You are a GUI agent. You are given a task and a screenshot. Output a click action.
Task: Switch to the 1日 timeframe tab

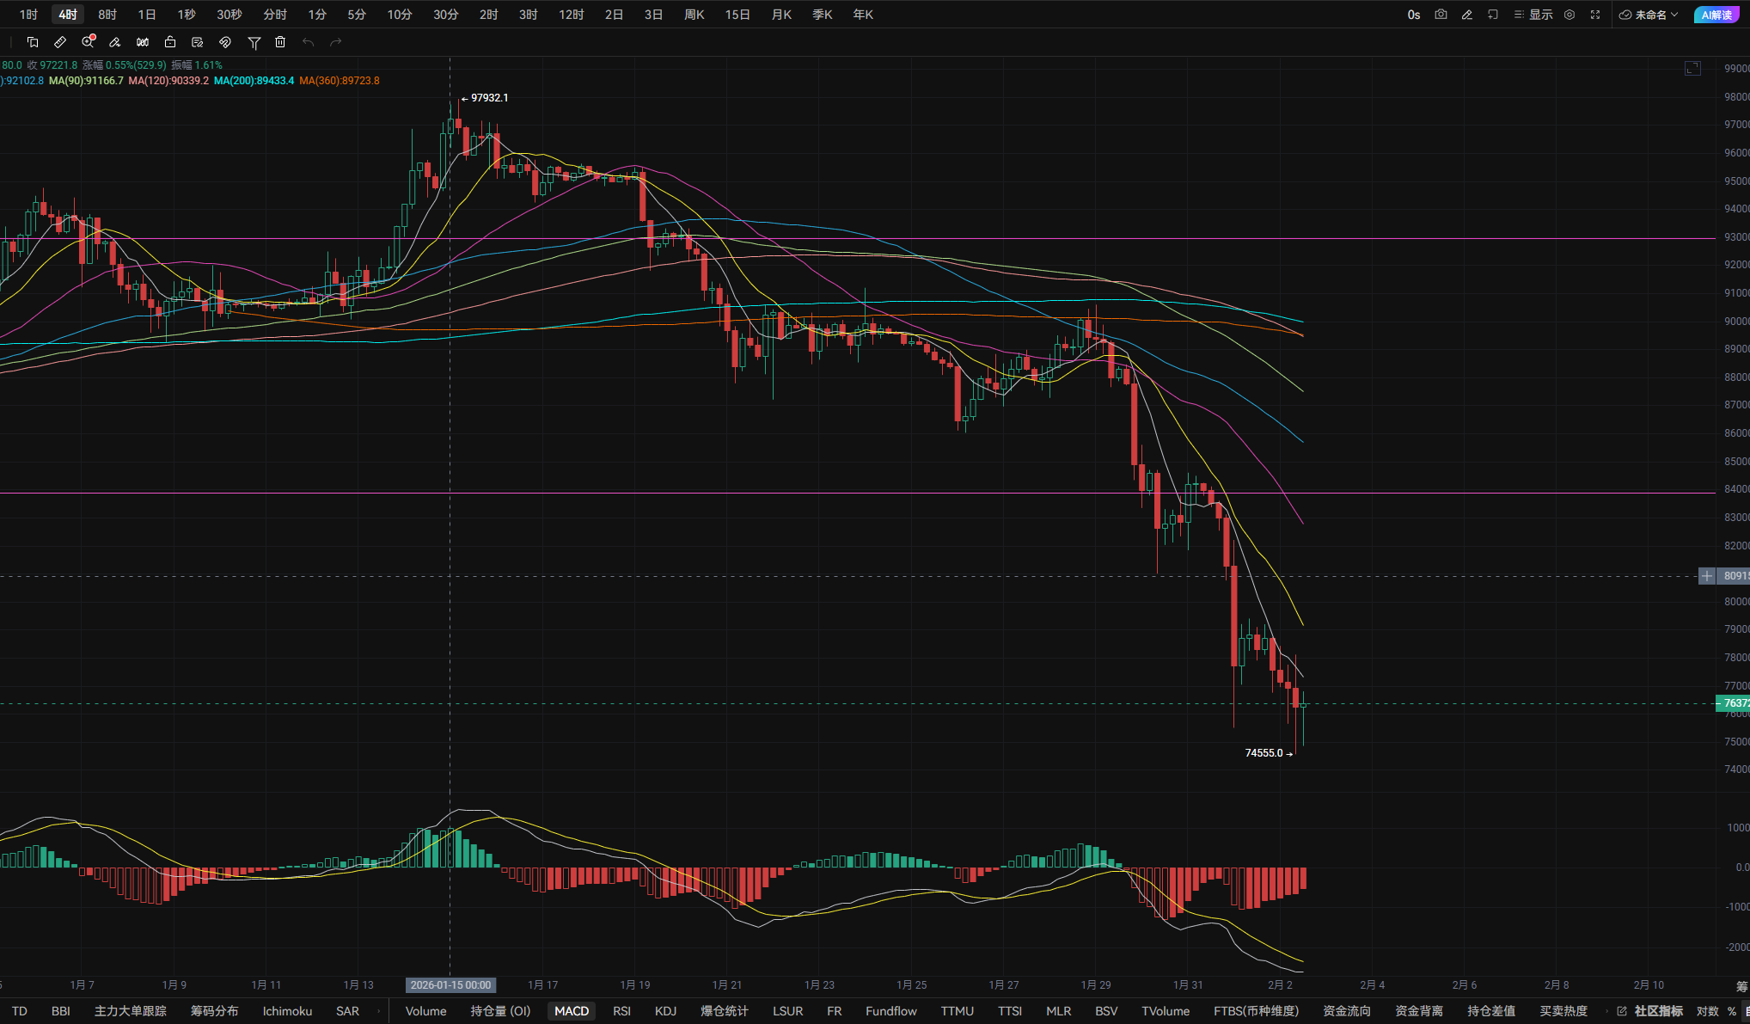click(147, 15)
